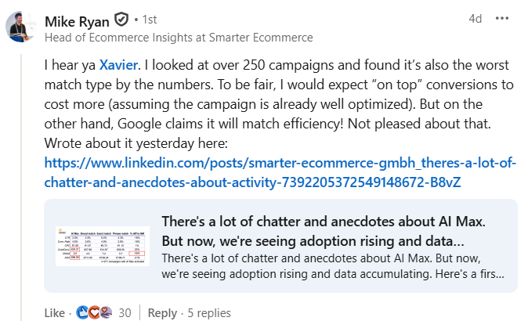
Task: Click the link preview description text
Action: tap(333, 267)
